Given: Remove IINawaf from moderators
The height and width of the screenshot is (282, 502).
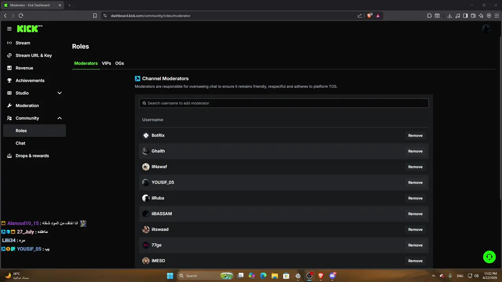Looking at the screenshot, I should click(415, 167).
